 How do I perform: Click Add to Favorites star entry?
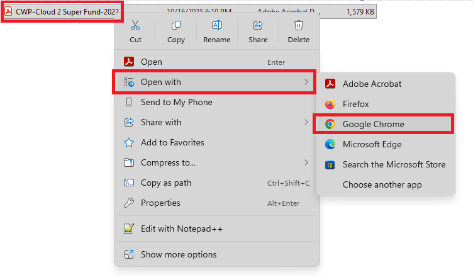click(172, 142)
